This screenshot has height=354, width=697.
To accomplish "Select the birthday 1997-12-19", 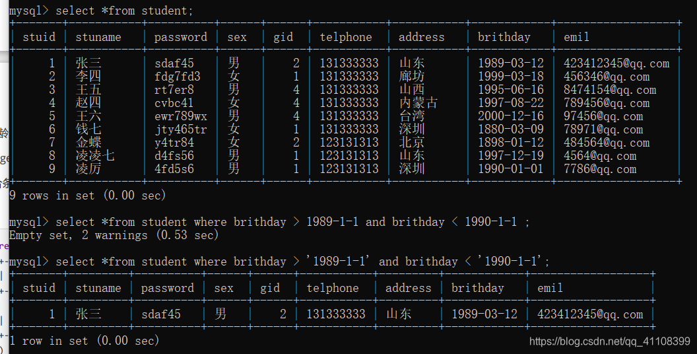I will [511, 156].
